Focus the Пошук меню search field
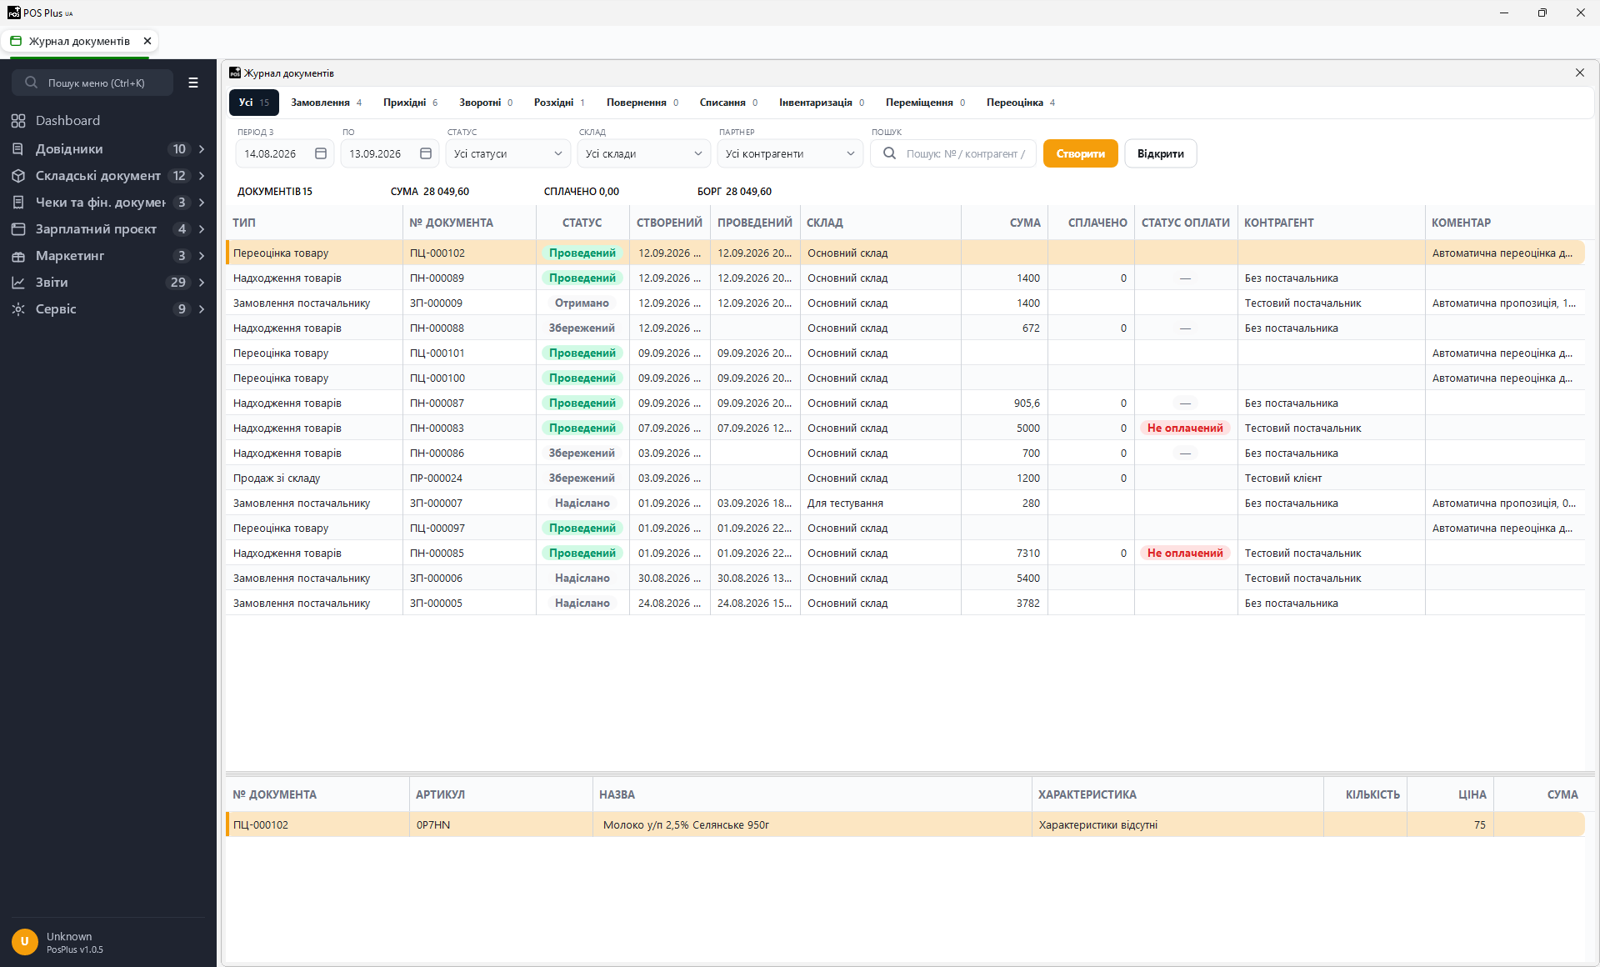The height and width of the screenshot is (967, 1600). 92,83
